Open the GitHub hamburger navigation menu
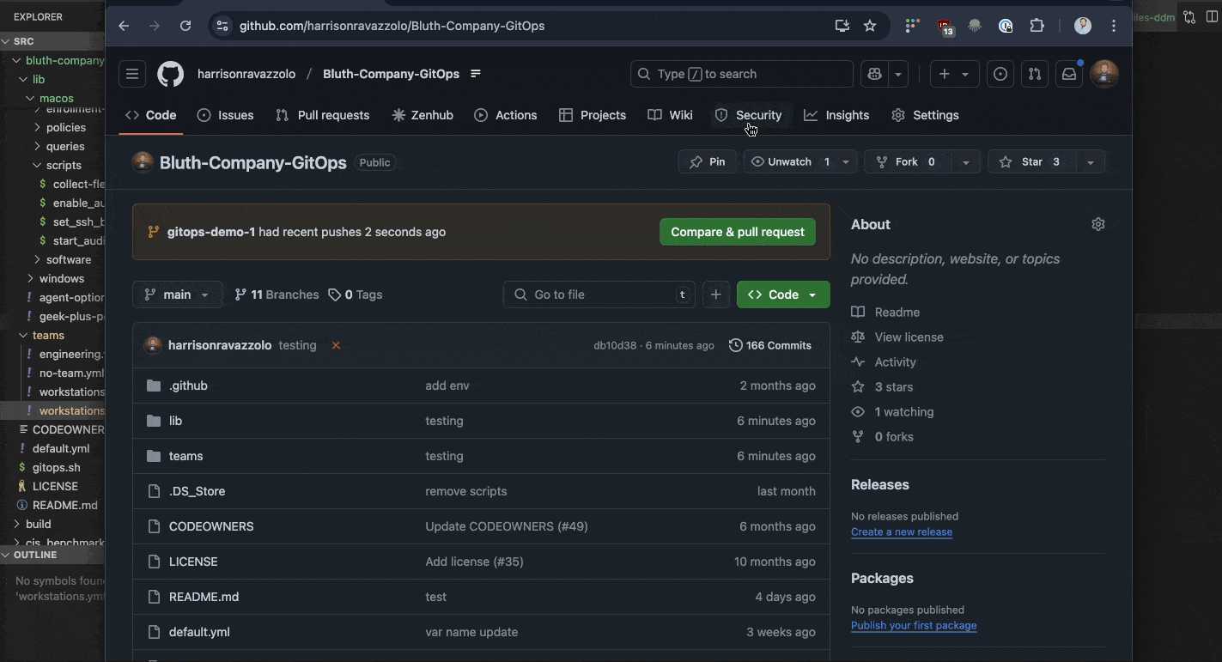The width and height of the screenshot is (1222, 662). (x=132, y=74)
